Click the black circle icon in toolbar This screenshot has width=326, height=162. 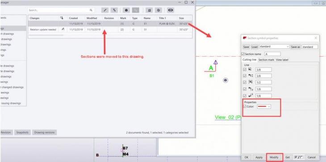126,10
